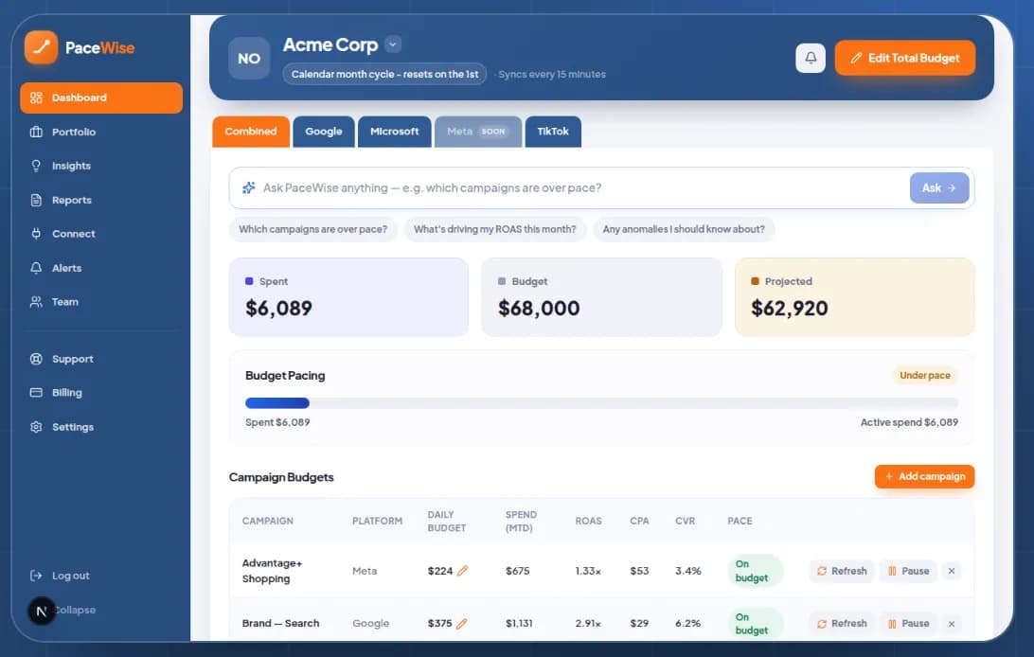Click the sparkle AI icon in ask bar
Viewport: 1034px width, 657px height.
click(x=249, y=187)
